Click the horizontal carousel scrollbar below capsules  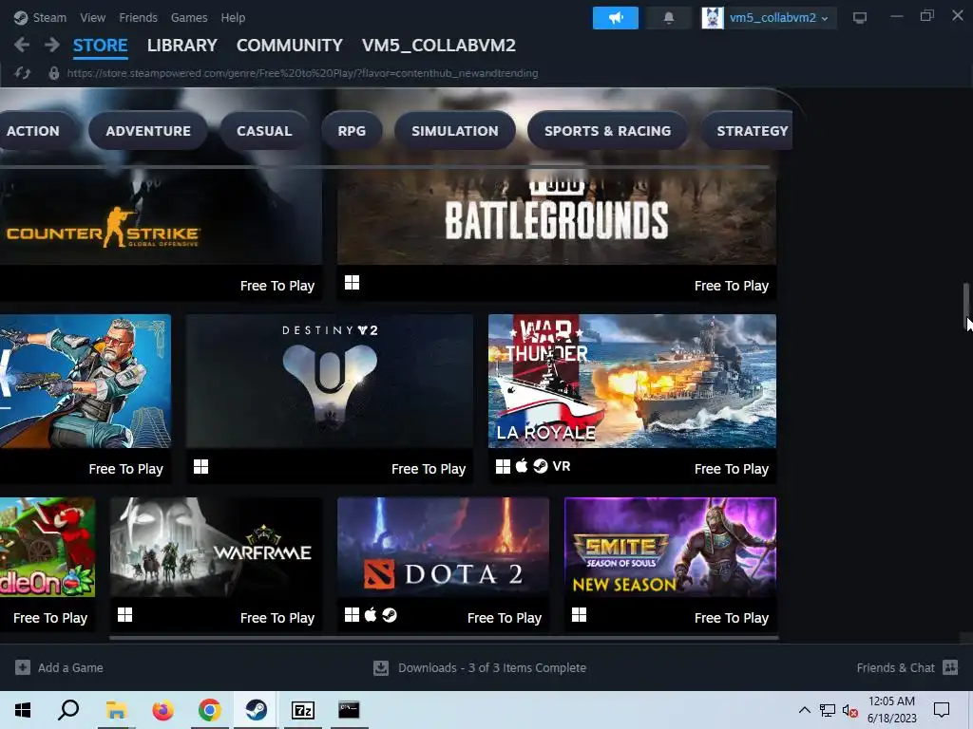tap(444, 637)
